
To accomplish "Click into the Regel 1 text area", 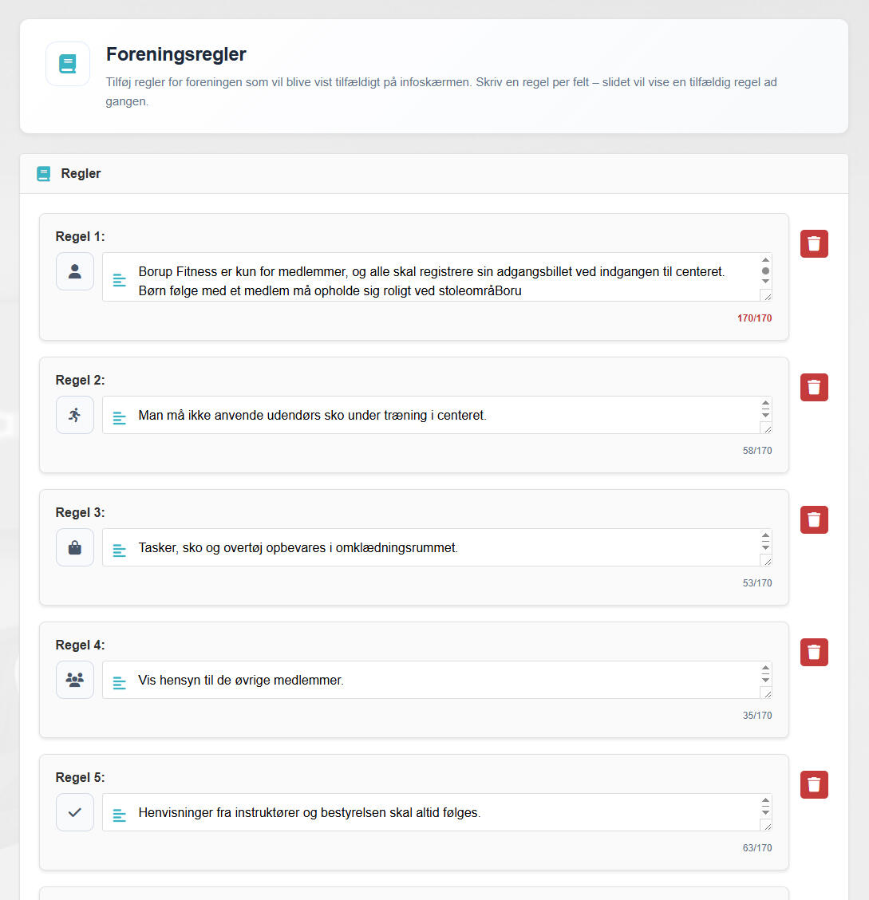I will click(436, 277).
